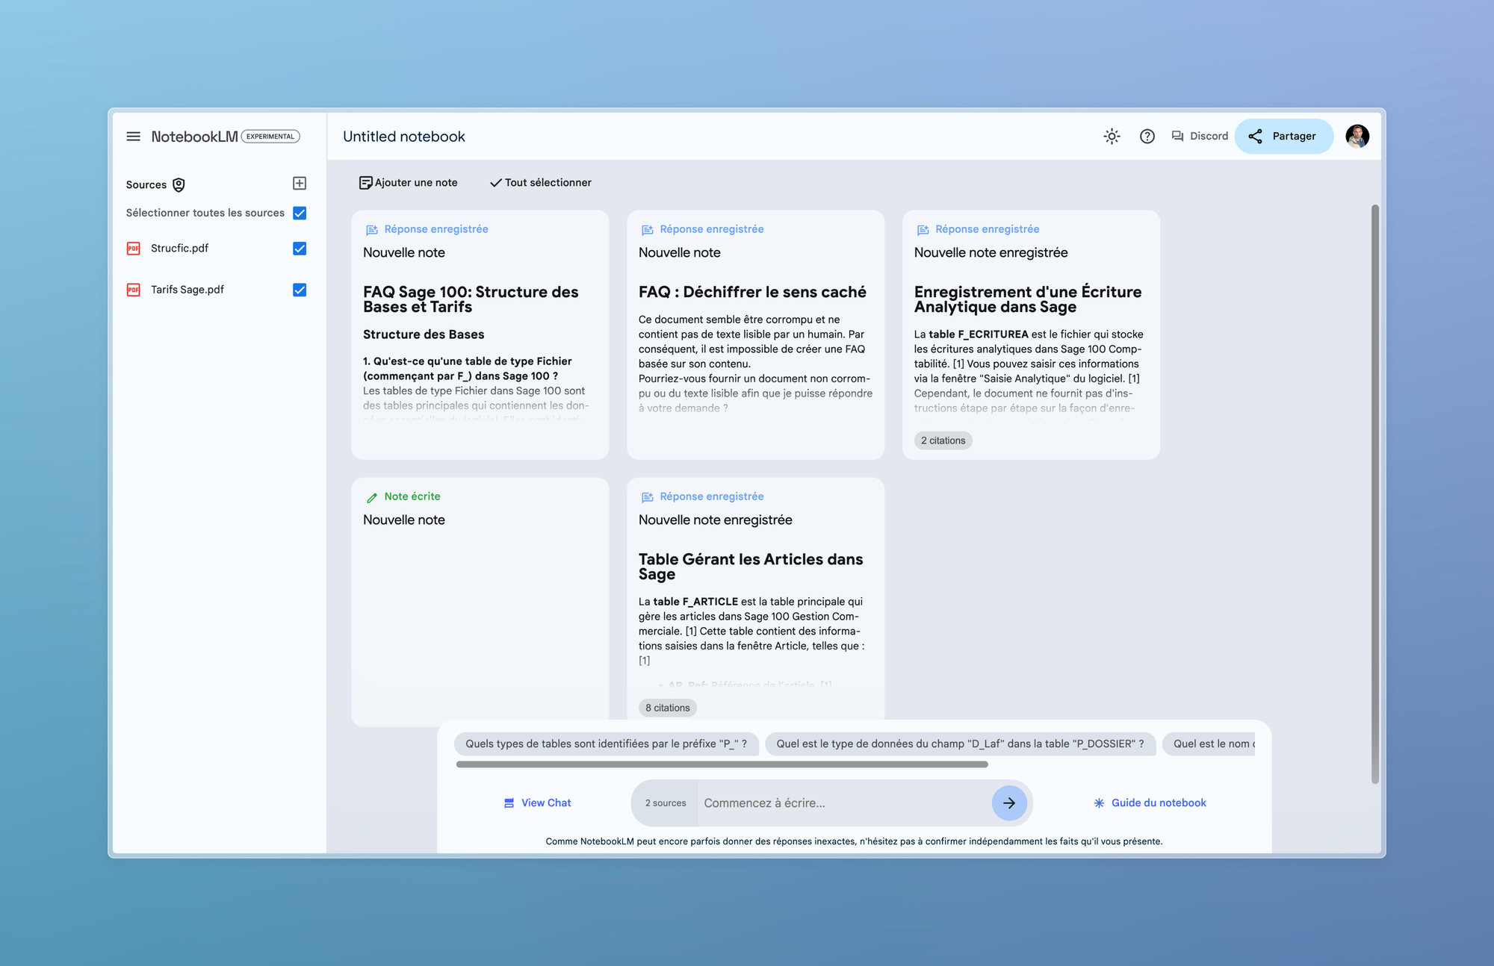Add a new source with the plus icon
This screenshot has width=1494, height=966.
tap(300, 184)
